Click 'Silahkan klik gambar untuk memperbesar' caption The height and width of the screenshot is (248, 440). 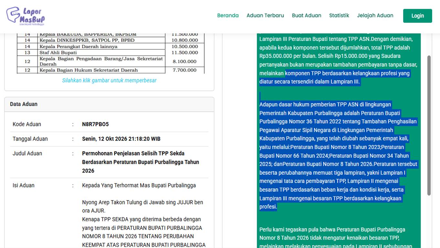pyautogui.click(x=109, y=81)
